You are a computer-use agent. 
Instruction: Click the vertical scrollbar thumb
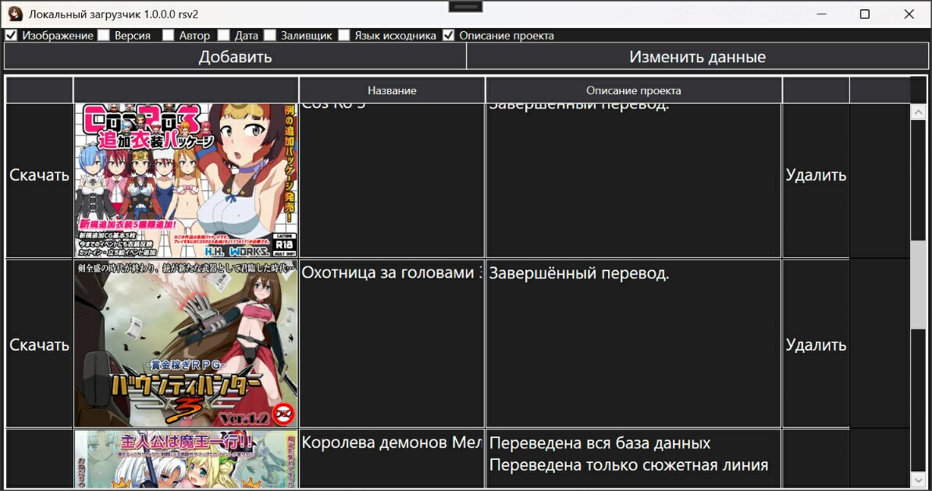[x=918, y=283]
